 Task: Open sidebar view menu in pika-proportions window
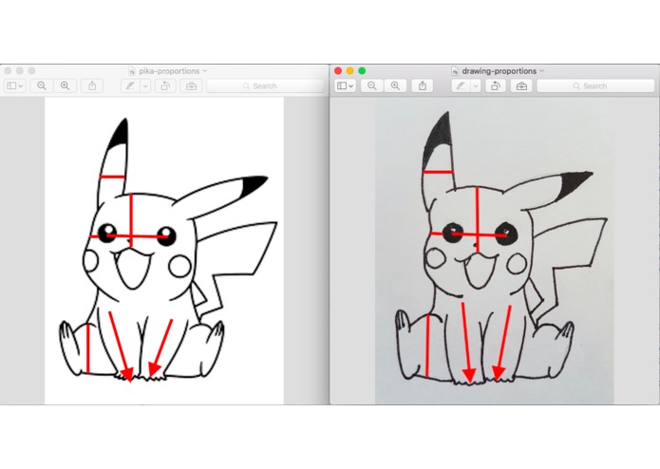pyautogui.click(x=15, y=85)
